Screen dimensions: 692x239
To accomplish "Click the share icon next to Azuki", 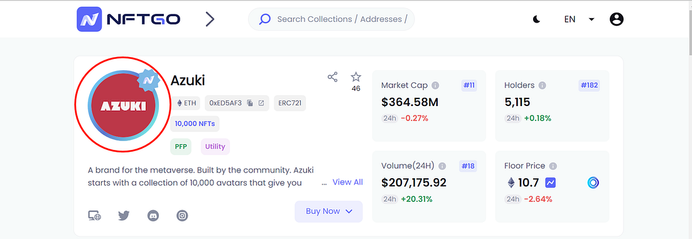I will (x=332, y=77).
